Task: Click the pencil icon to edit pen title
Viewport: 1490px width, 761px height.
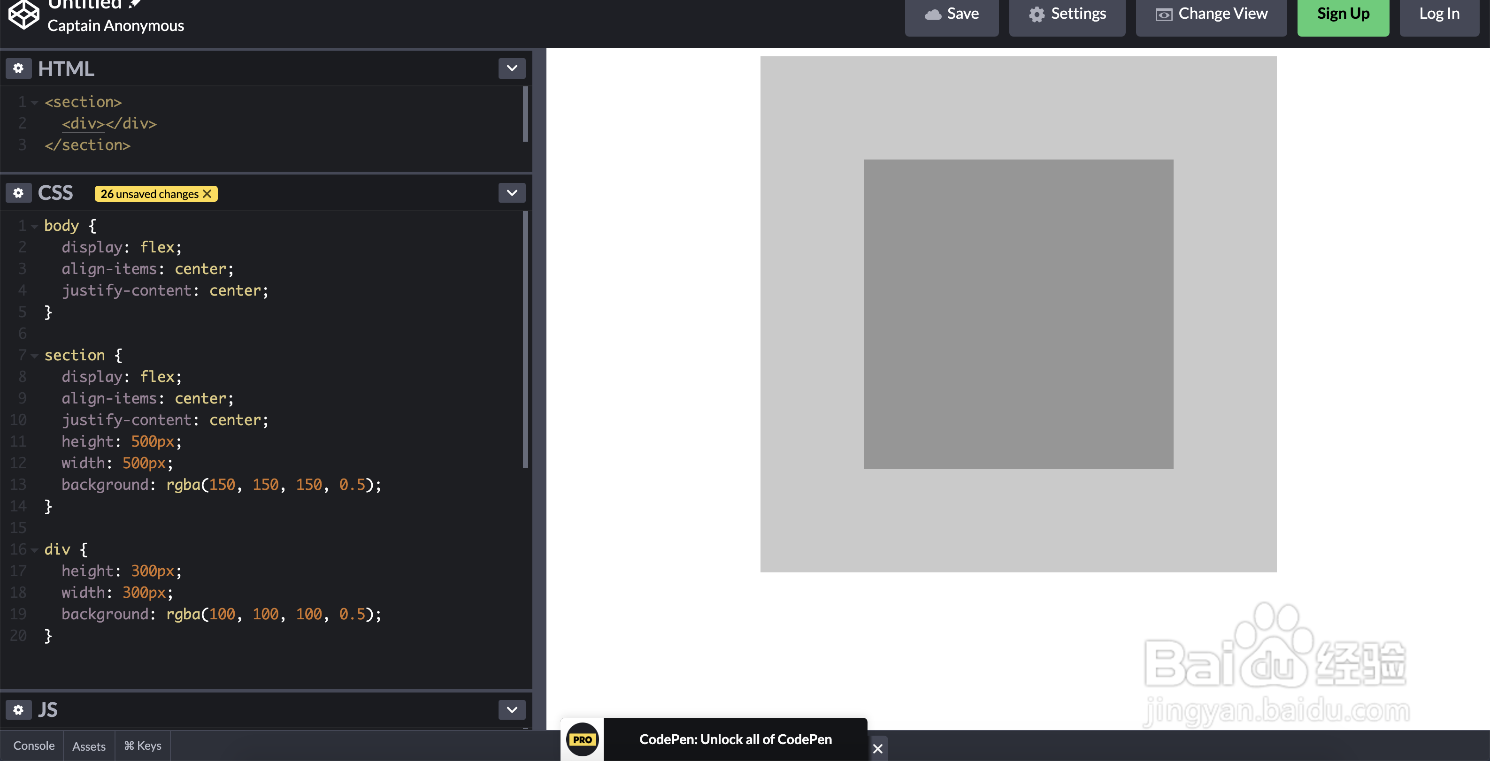Action: pyautogui.click(x=134, y=3)
